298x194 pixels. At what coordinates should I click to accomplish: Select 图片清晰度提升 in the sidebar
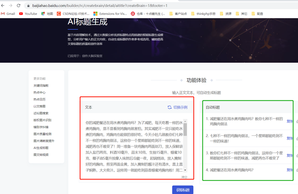[x=44, y=141]
